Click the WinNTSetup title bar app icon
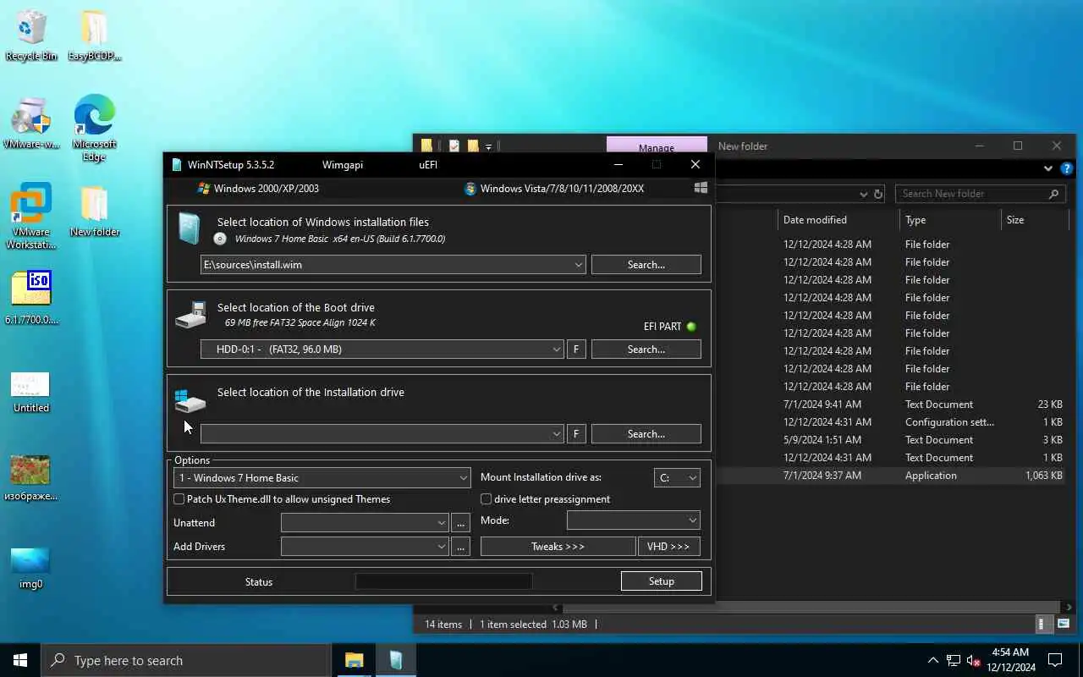Screen dimensions: 1083x677 176,165
